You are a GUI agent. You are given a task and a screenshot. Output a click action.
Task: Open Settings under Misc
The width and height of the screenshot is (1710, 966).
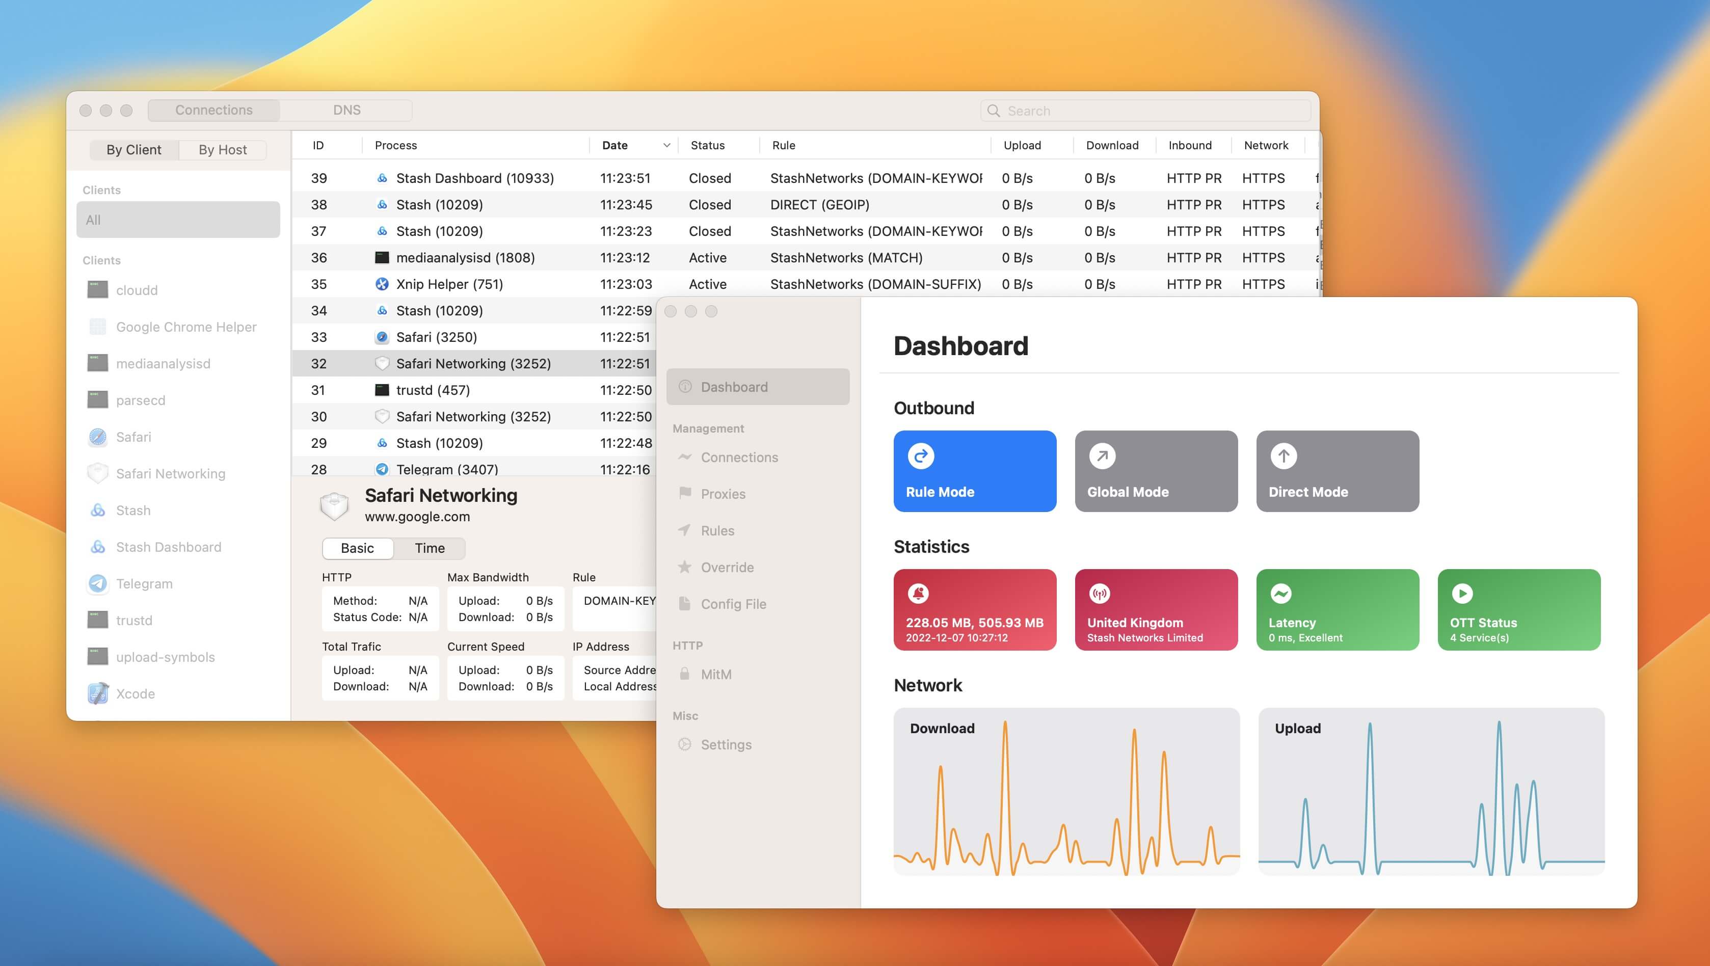(x=726, y=744)
